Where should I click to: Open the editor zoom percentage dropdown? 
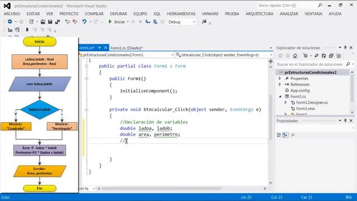click(x=94, y=189)
